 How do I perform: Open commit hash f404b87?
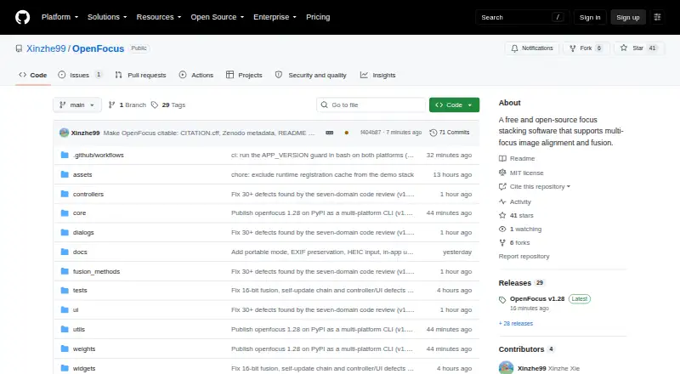(371, 133)
